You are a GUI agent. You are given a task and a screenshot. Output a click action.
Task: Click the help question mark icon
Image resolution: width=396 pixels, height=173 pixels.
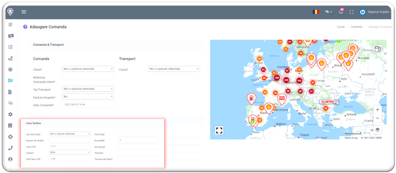[x=25, y=27]
